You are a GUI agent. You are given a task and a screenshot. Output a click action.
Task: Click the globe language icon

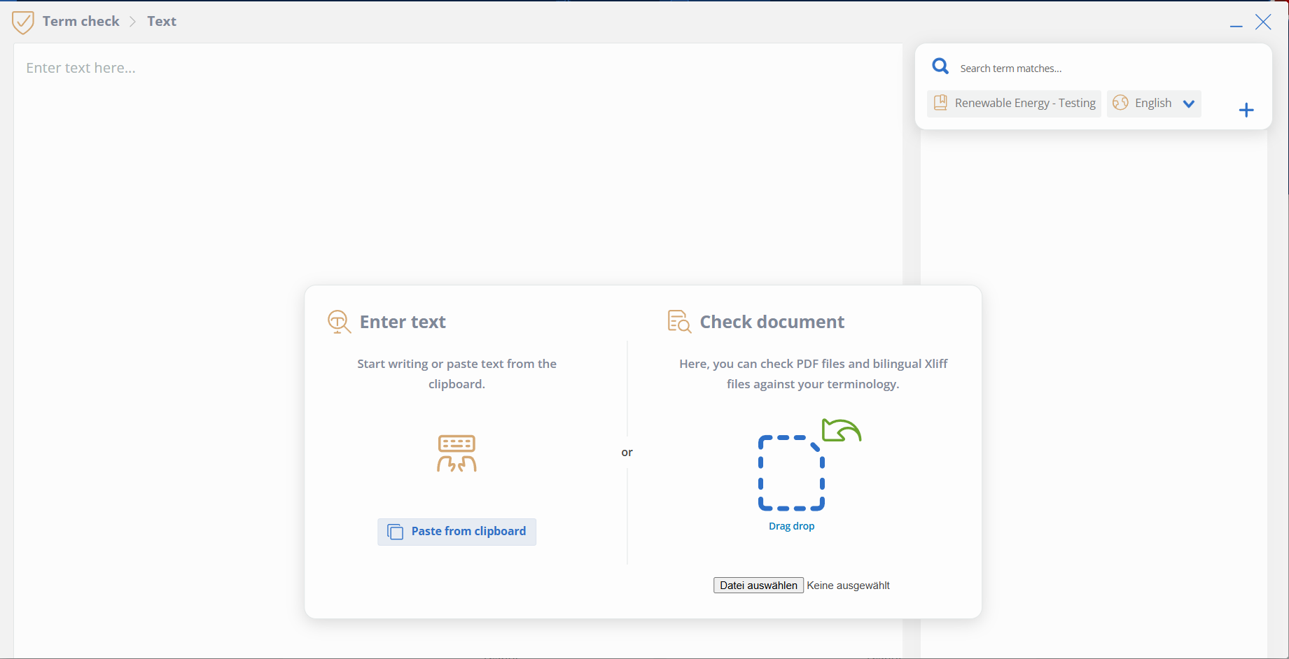1120,103
